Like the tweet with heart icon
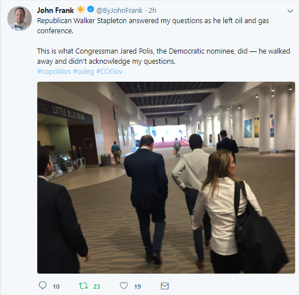 [x=124, y=285]
